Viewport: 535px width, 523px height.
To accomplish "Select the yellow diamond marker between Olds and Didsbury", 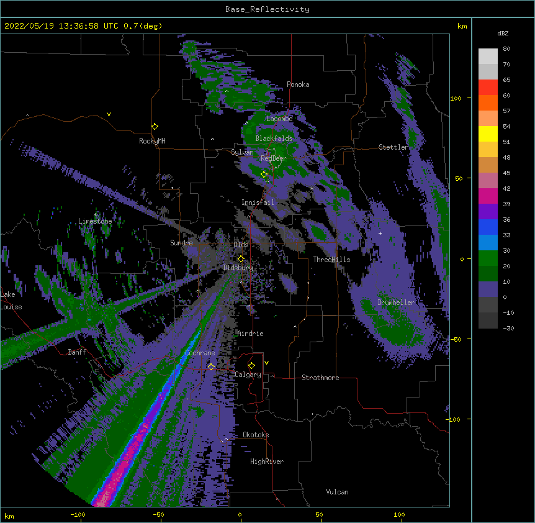I will pyautogui.click(x=241, y=259).
